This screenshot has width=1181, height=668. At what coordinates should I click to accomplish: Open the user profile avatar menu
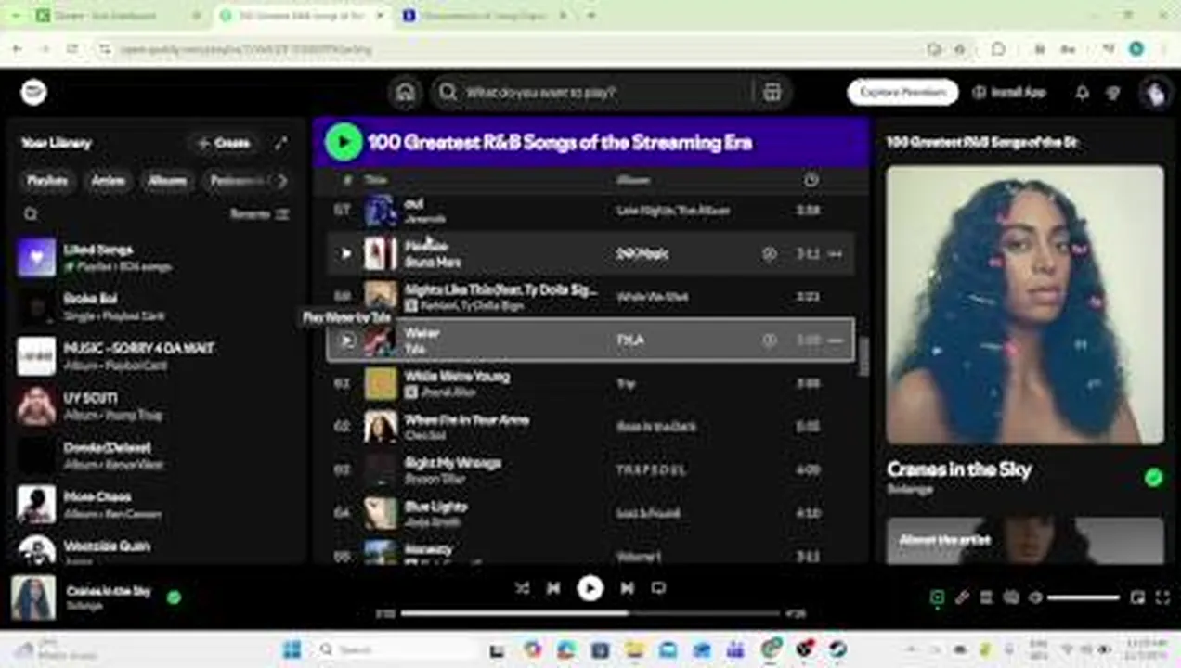point(1155,92)
